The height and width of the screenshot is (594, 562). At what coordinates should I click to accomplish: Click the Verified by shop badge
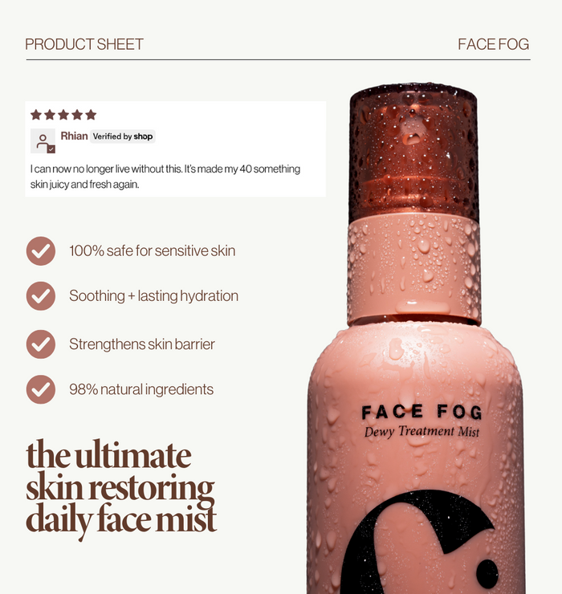coord(122,136)
